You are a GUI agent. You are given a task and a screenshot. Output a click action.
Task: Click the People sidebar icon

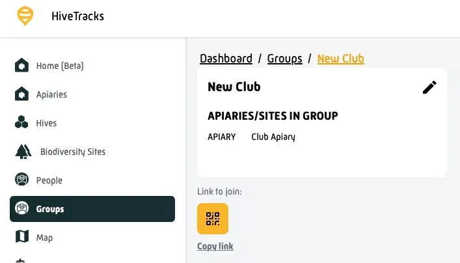pos(22,180)
